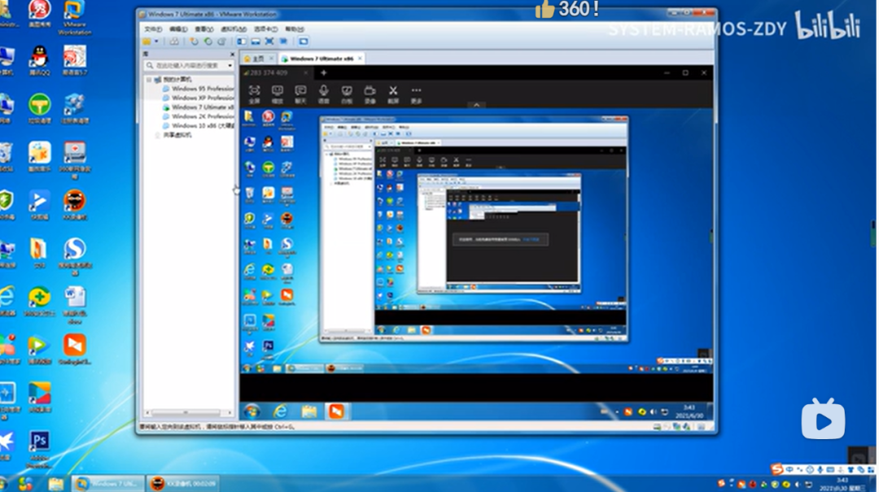Open the Sogou browser desktop shortcut
879x492 pixels.
[x=75, y=255]
